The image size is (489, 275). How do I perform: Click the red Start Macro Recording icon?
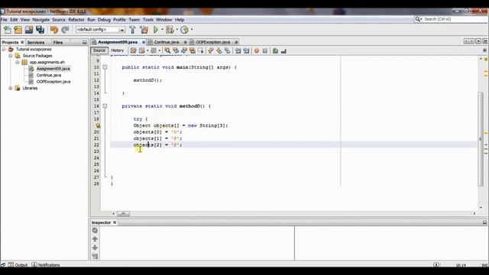tap(257, 50)
